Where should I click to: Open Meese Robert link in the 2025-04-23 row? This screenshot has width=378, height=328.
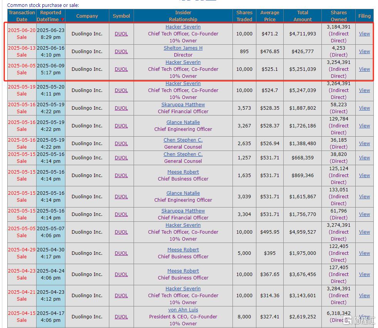pyautogui.click(x=183, y=271)
